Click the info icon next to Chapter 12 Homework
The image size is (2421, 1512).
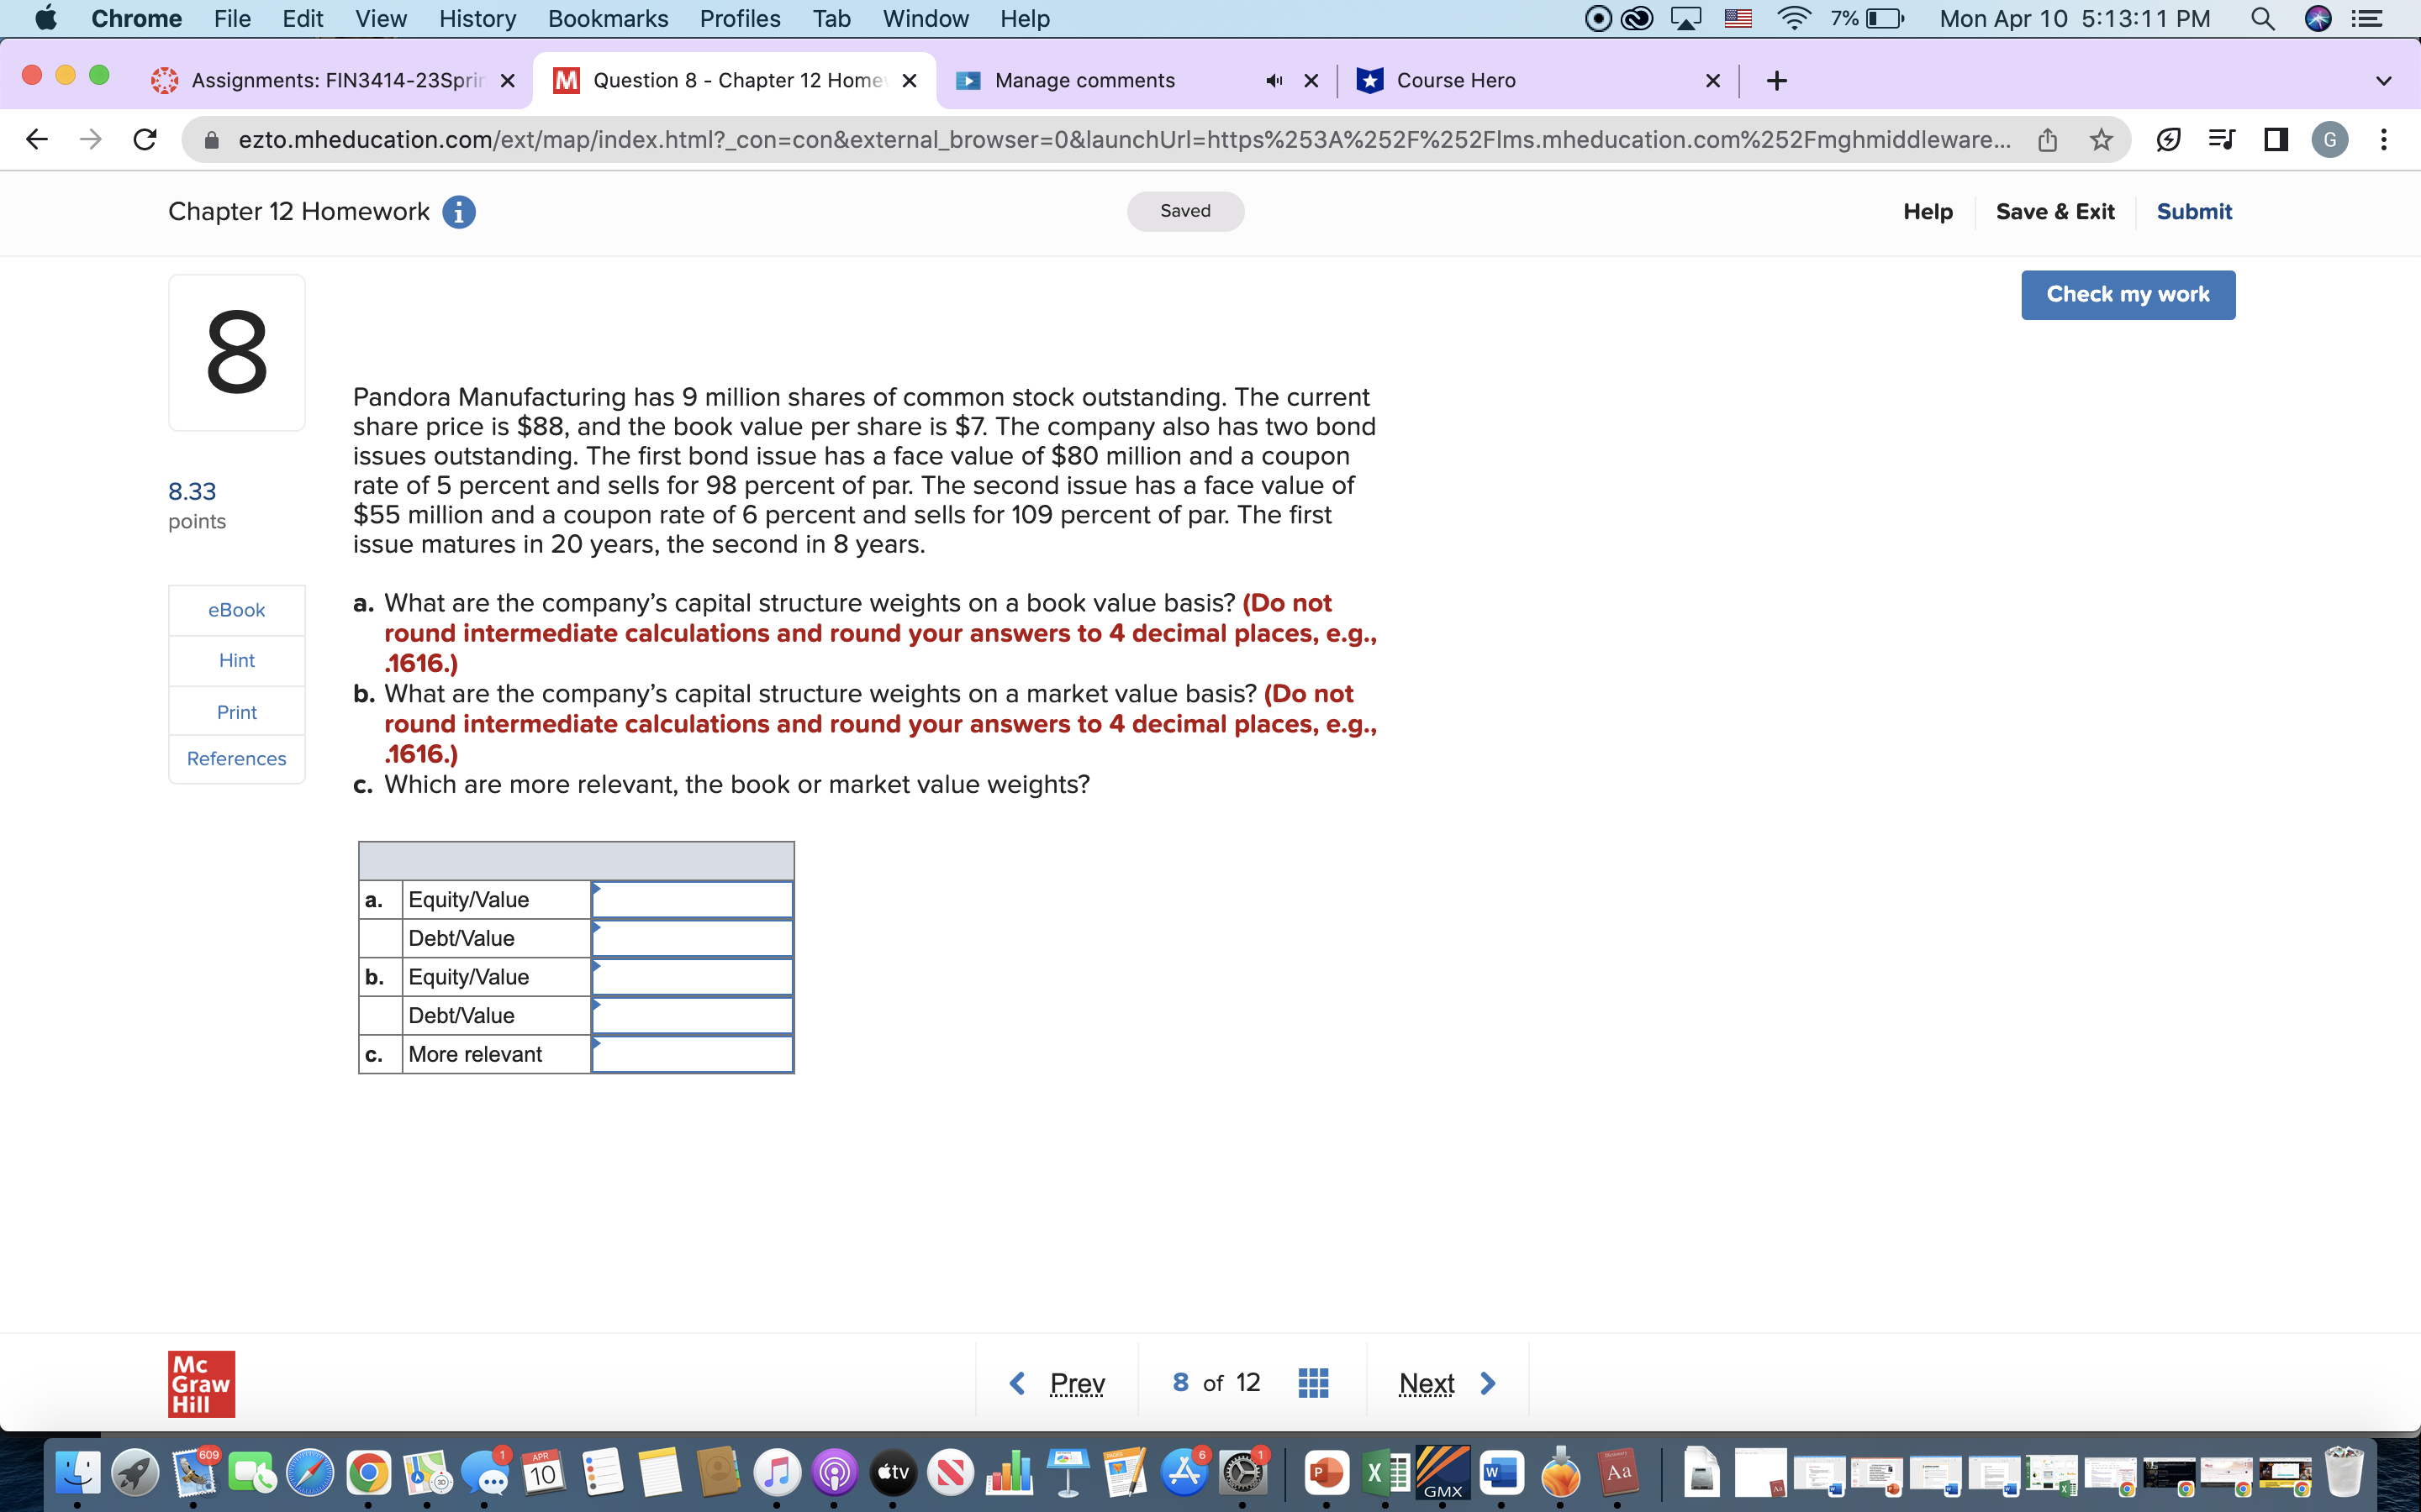(x=459, y=211)
